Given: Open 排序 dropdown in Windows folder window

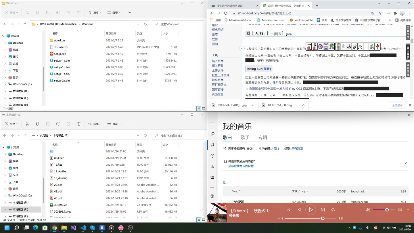Looking at the screenshot, I should [95, 13].
